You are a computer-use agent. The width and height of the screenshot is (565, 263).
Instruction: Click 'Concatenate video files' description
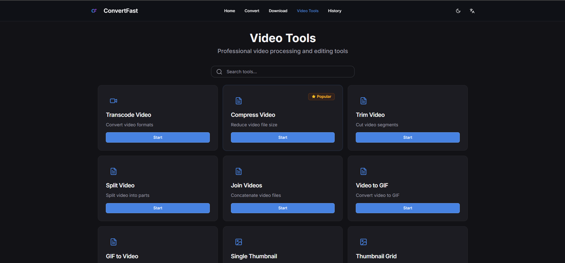[x=256, y=195]
